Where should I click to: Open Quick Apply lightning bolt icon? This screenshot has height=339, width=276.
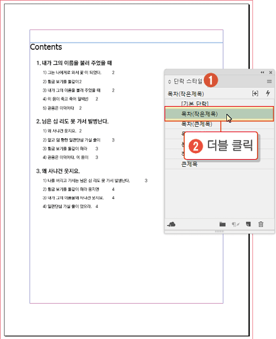tap(268, 93)
